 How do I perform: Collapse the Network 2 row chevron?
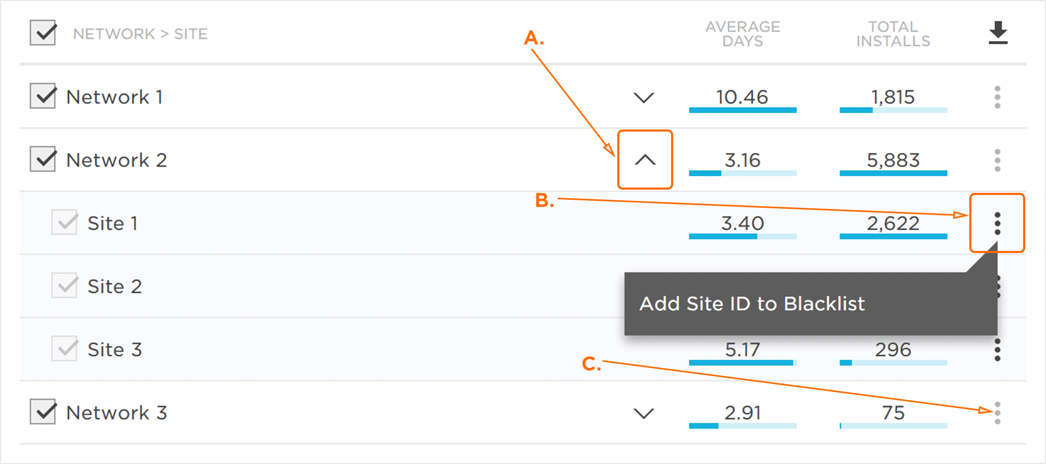click(x=645, y=160)
